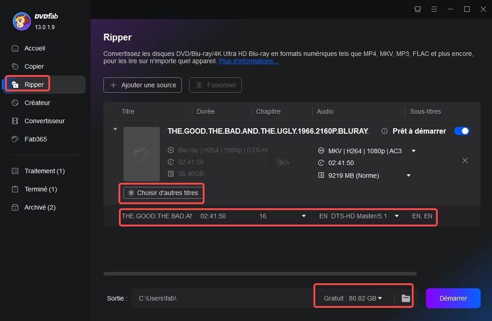Screen dimensions: 492x321
Task: Open Fab365 in sidebar
Action: click(x=36, y=139)
